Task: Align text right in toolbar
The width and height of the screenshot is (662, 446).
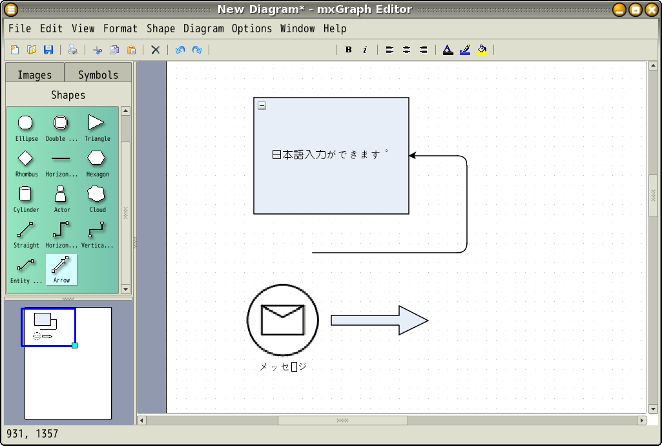Action: 424,50
